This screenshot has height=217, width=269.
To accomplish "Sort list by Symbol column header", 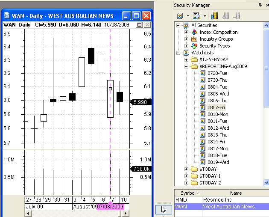I will pyautogui.click(x=188, y=193).
